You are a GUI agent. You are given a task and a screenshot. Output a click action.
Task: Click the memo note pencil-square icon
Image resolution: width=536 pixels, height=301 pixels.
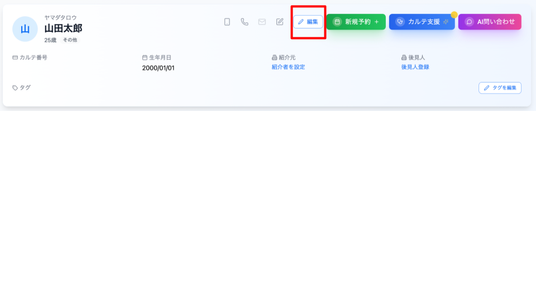[x=280, y=22]
